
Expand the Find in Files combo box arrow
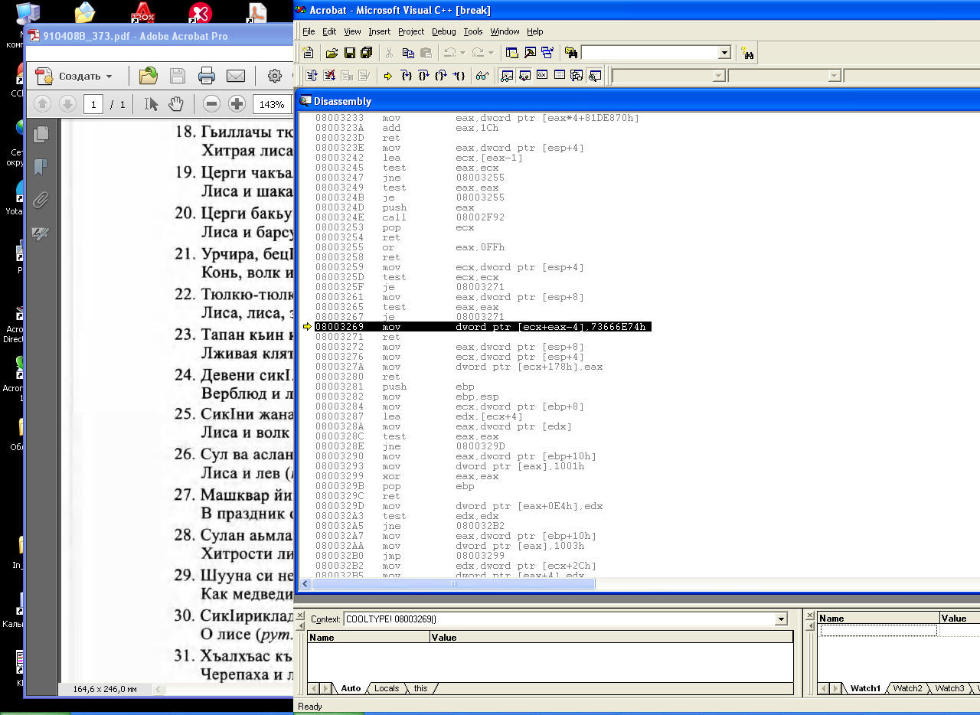(724, 53)
